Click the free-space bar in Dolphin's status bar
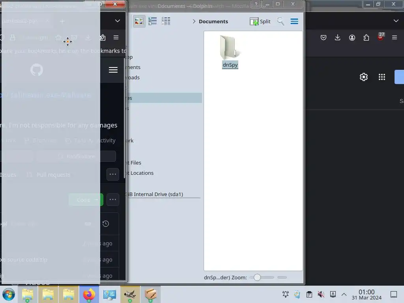This screenshot has width=404, height=303. click(282, 277)
